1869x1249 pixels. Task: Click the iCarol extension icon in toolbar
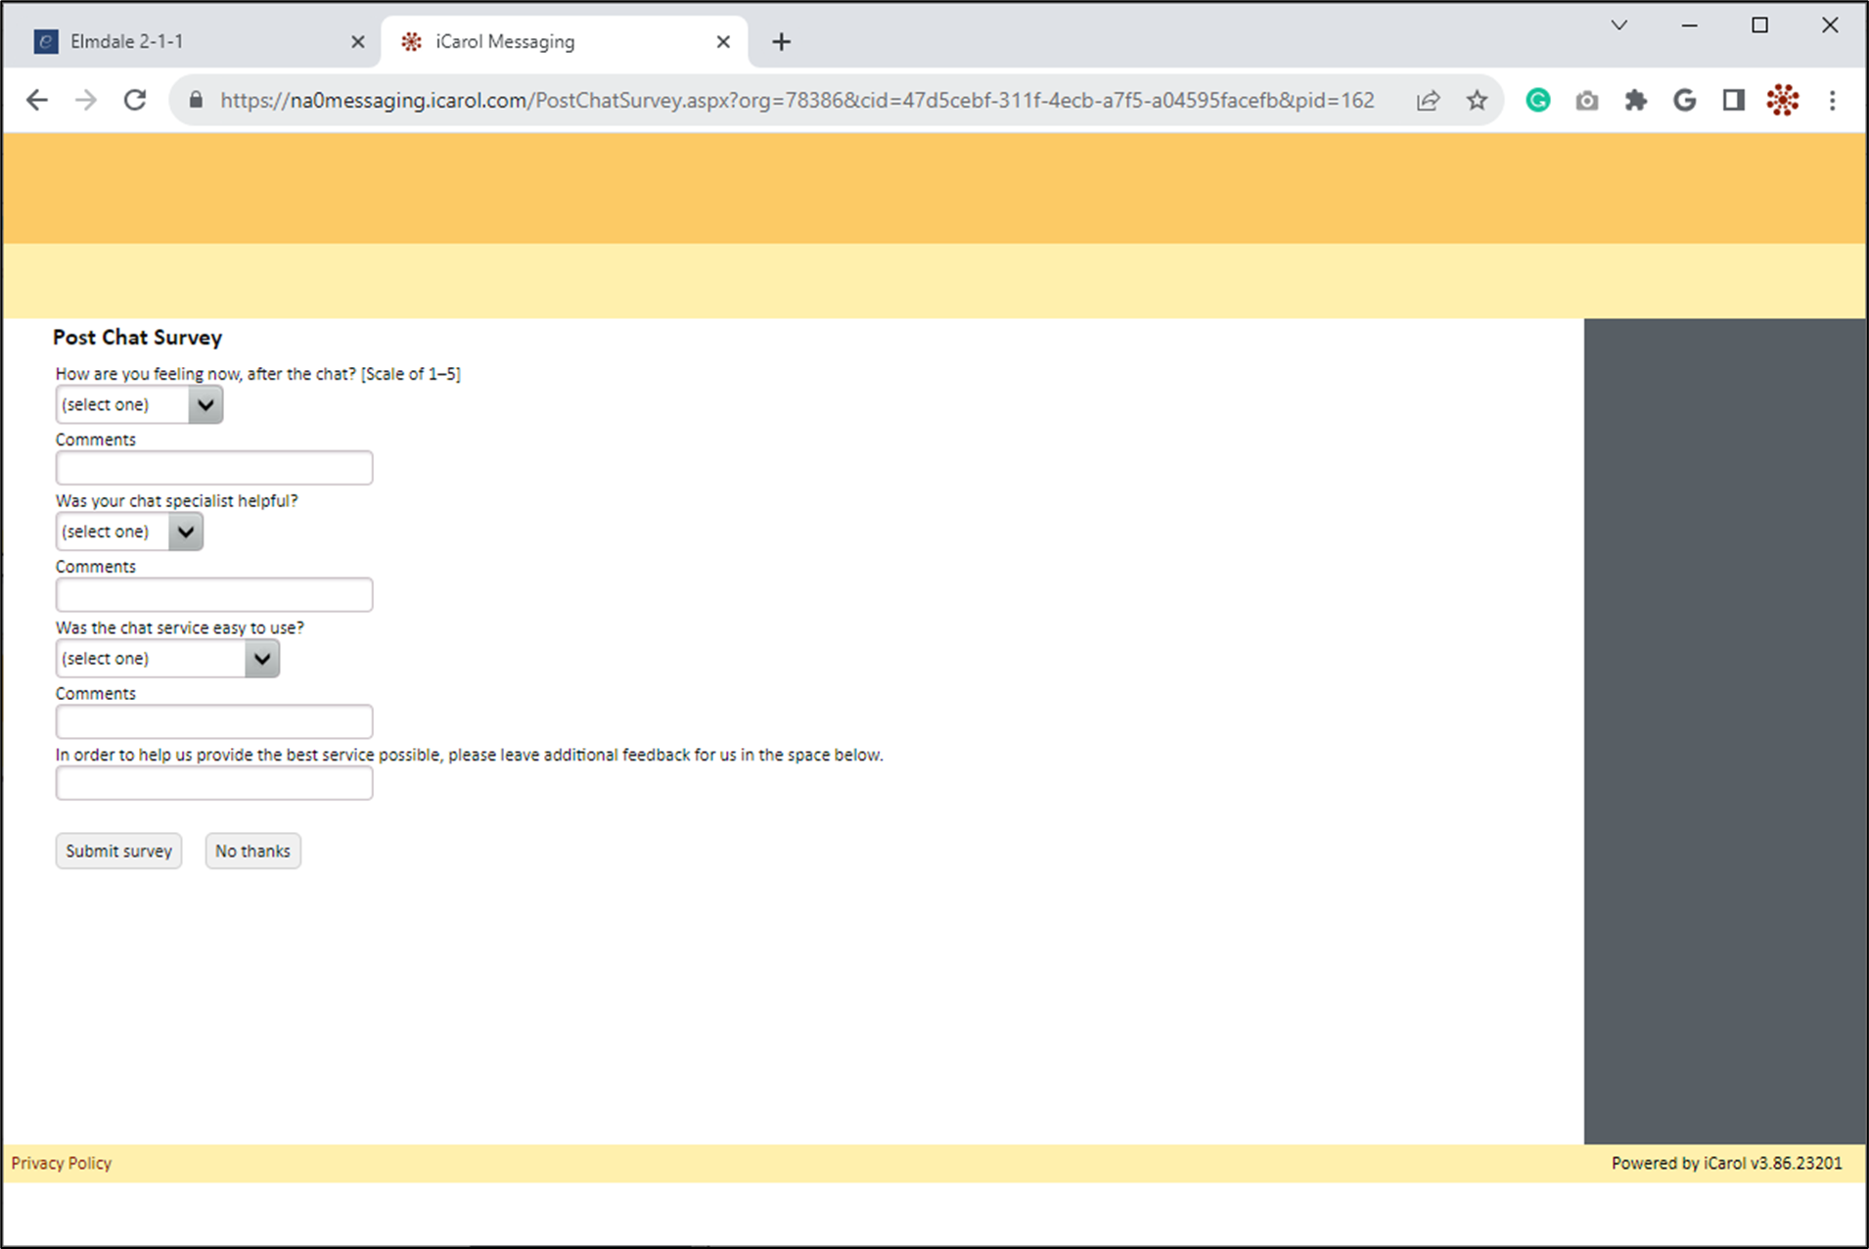1782,100
